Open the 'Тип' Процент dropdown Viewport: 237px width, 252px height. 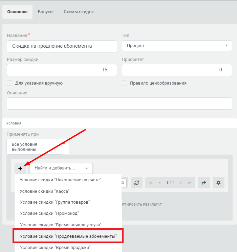[x=177, y=46]
